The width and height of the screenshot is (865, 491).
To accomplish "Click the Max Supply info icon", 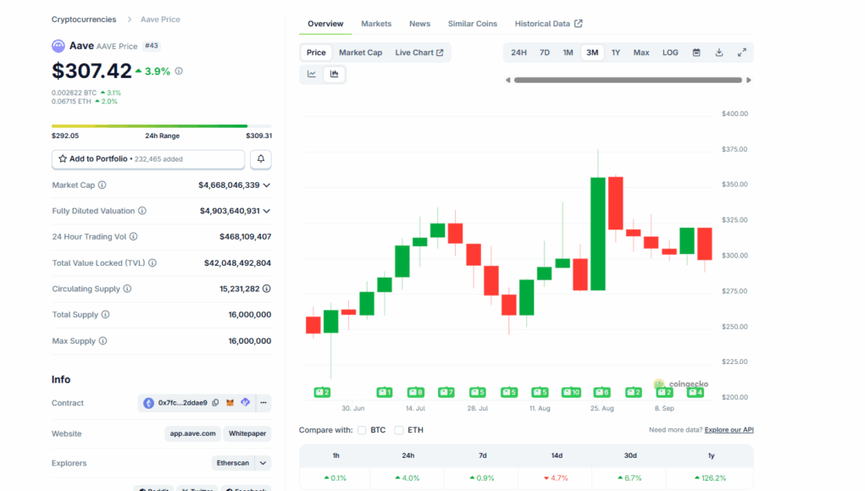I will click(x=103, y=341).
